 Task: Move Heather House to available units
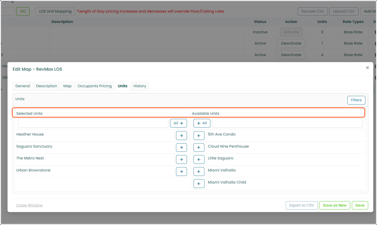coord(181,136)
